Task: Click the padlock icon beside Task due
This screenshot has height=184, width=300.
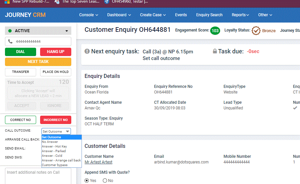Action: click(215, 51)
